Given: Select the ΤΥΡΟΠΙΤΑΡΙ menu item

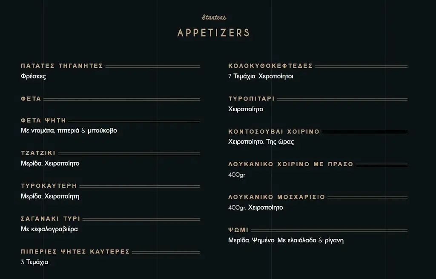Looking at the screenshot, I should coord(251,99).
